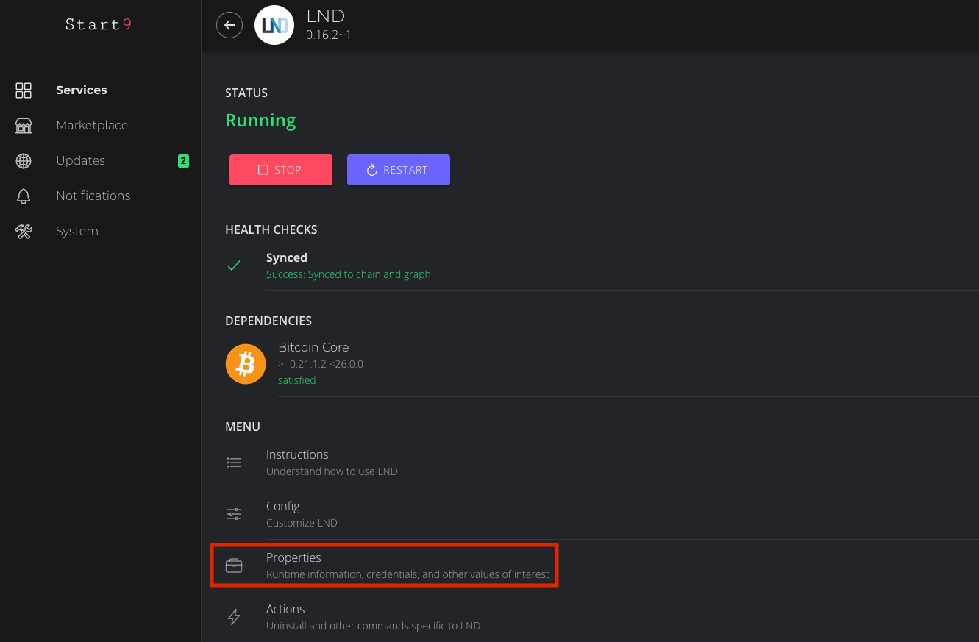This screenshot has width=979, height=642.
Task: Click the Properties briefcase icon
Action: pyautogui.click(x=234, y=566)
